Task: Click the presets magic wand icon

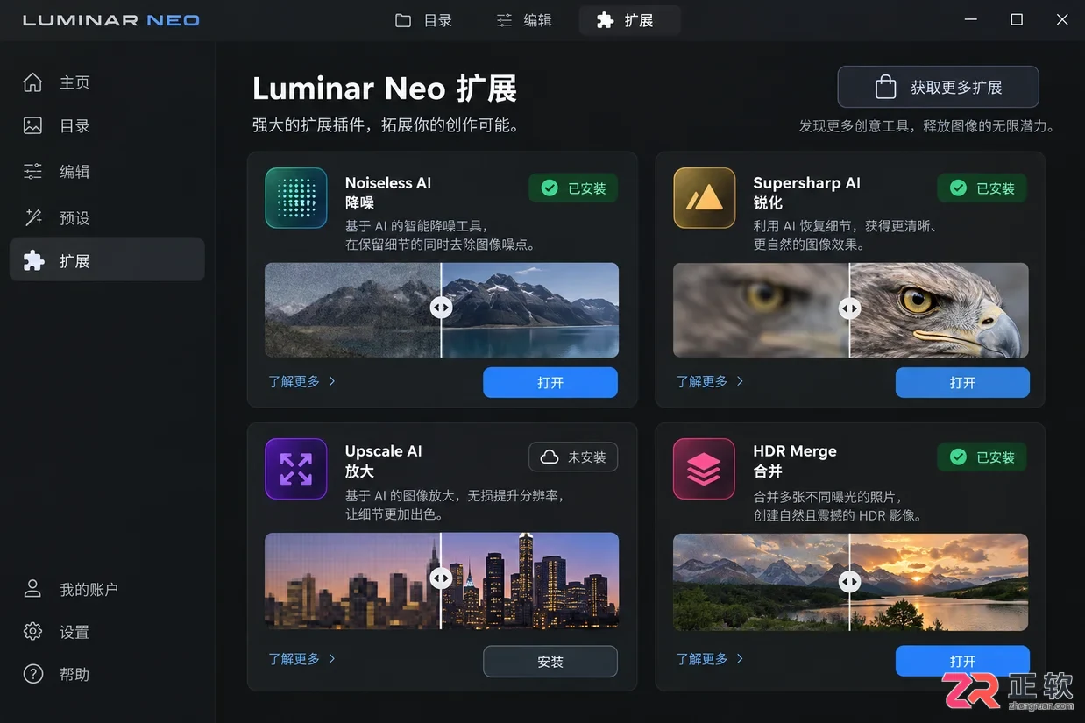Action: click(32, 217)
